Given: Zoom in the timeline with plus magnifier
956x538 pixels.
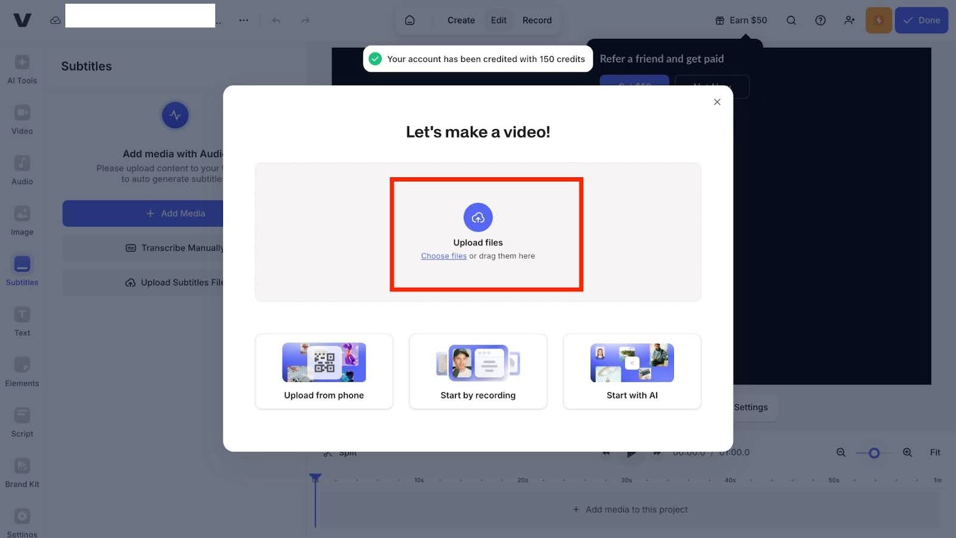Looking at the screenshot, I should [907, 453].
